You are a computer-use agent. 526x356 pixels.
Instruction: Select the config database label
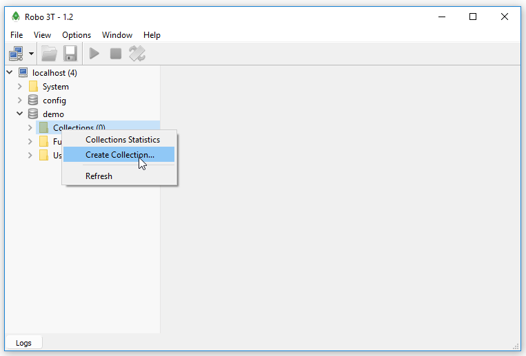click(x=54, y=101)
